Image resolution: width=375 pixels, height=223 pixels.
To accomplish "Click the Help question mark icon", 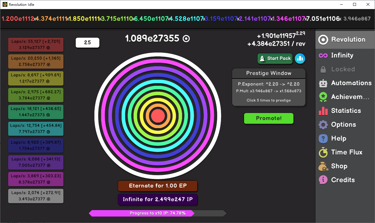I will (x=323, y=139).
